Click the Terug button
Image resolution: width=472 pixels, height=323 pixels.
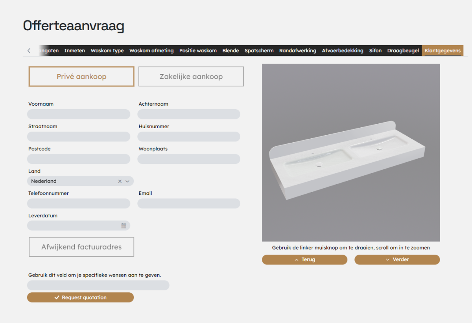point(304,259)
